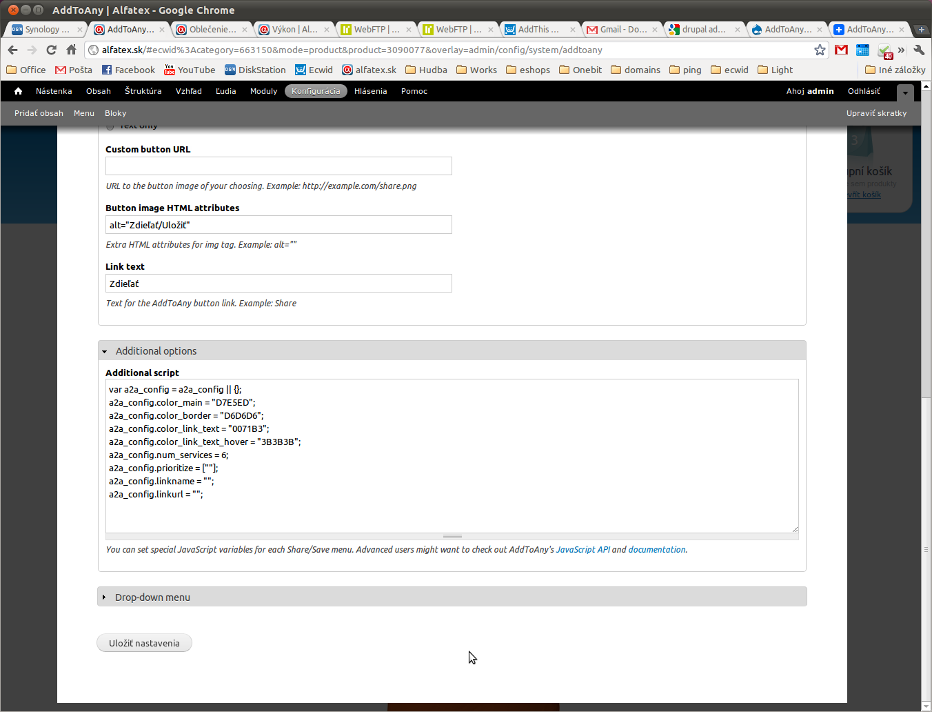Toggle the admin shortcuts drawer arrow
This screenshot has height=712, width=932.
(905, 92)
